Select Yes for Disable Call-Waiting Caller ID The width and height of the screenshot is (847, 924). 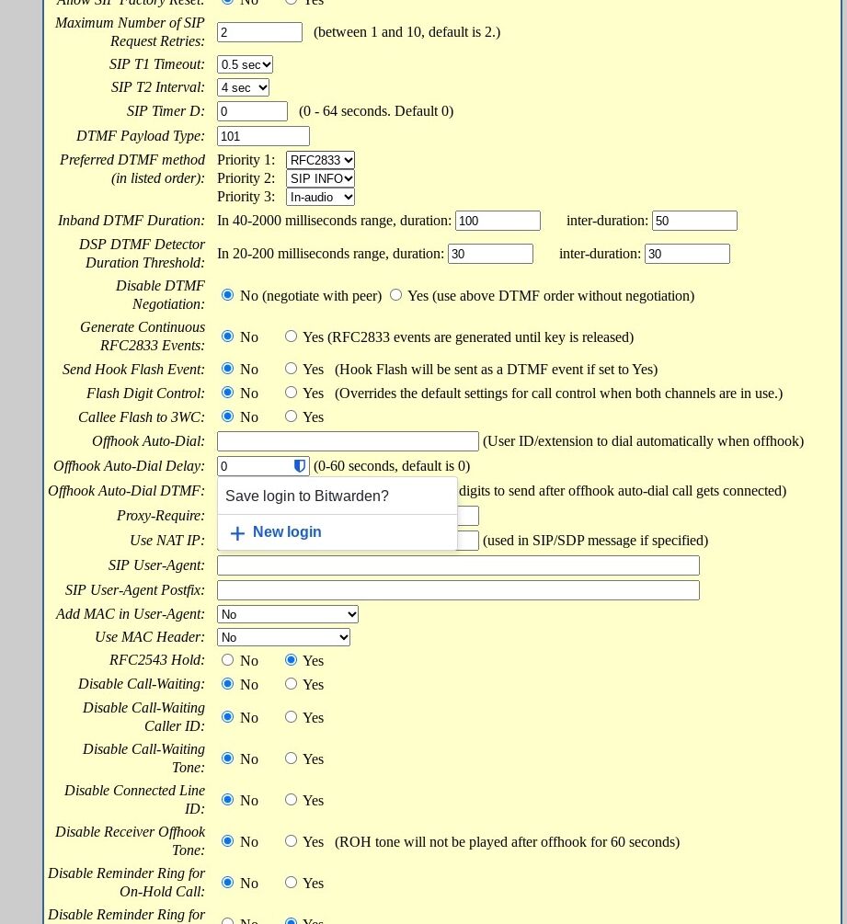(x=291, y=716)
